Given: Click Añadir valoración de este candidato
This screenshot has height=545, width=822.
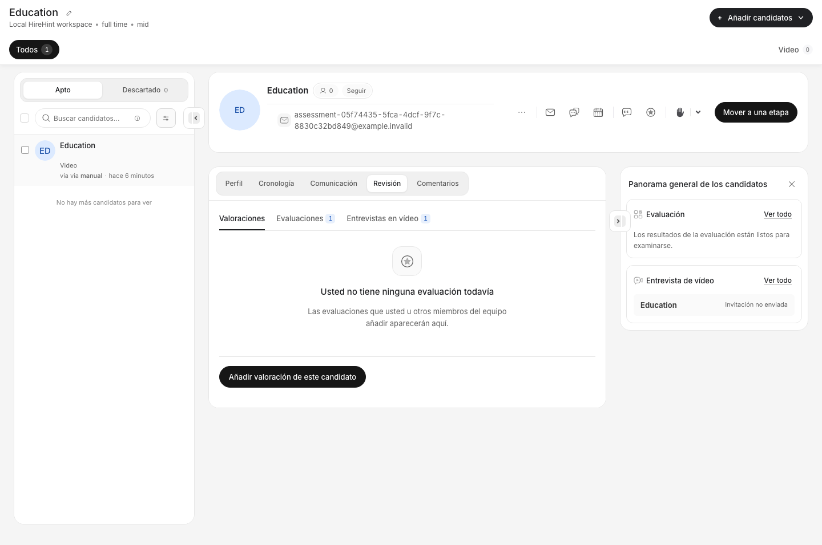Looking at the screenshot, I should (x=292, y=377).
